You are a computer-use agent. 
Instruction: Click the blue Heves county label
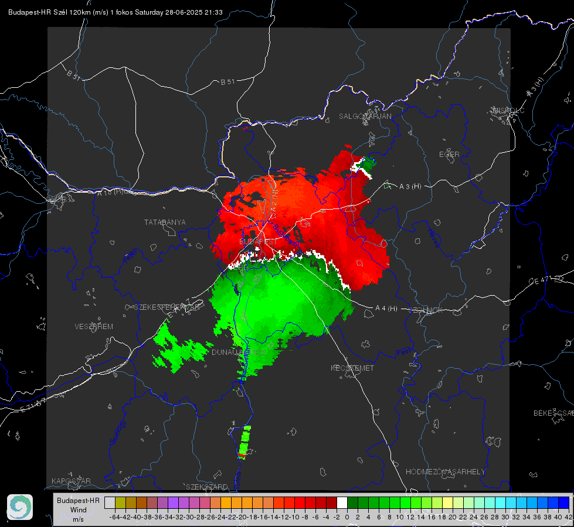433,238
